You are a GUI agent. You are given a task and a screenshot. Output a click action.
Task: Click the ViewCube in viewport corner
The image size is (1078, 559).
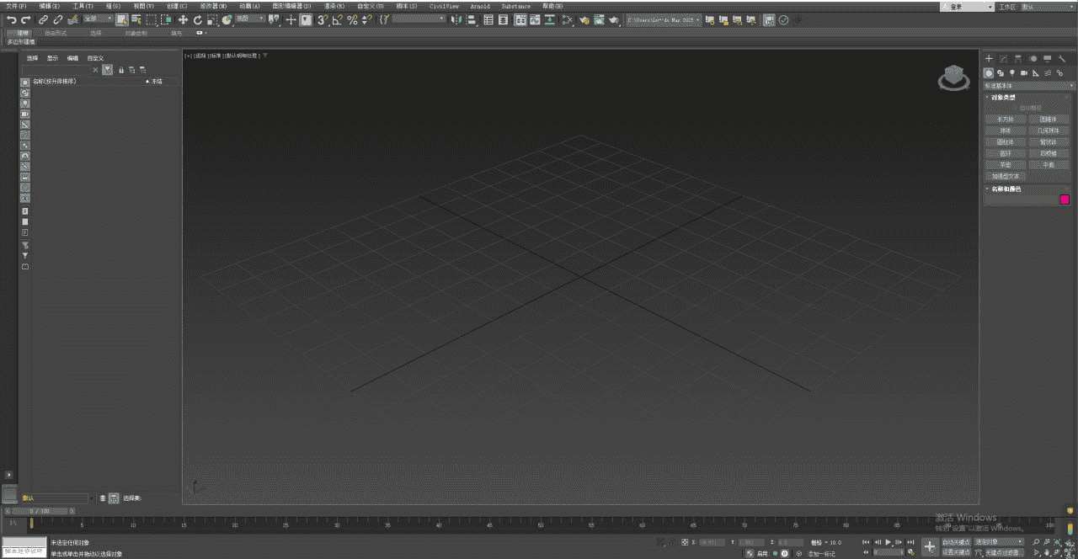953,78
